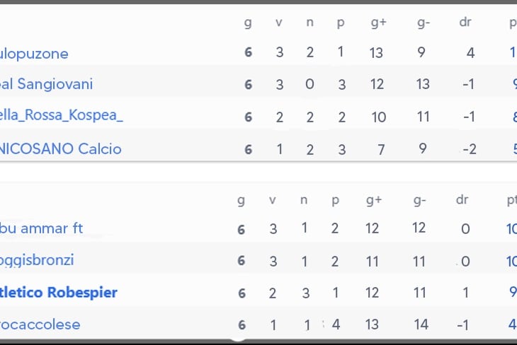Click the -2 goal difference for NICOSANO Calcio
The image size is (517, 345).
[x=468, y=148]
